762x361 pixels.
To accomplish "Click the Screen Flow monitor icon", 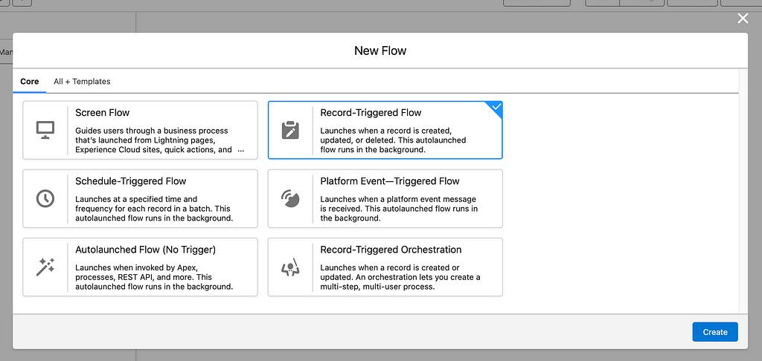I will [45, 130].
